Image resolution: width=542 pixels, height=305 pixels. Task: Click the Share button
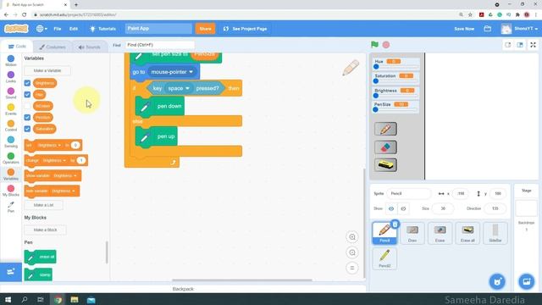(x=205, y=29)
